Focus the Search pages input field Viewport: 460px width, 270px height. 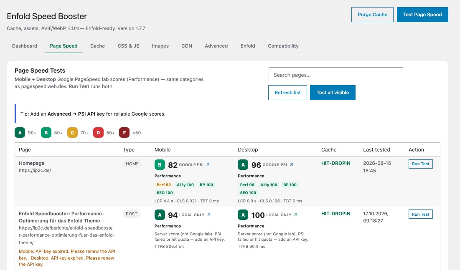point(335,75)
